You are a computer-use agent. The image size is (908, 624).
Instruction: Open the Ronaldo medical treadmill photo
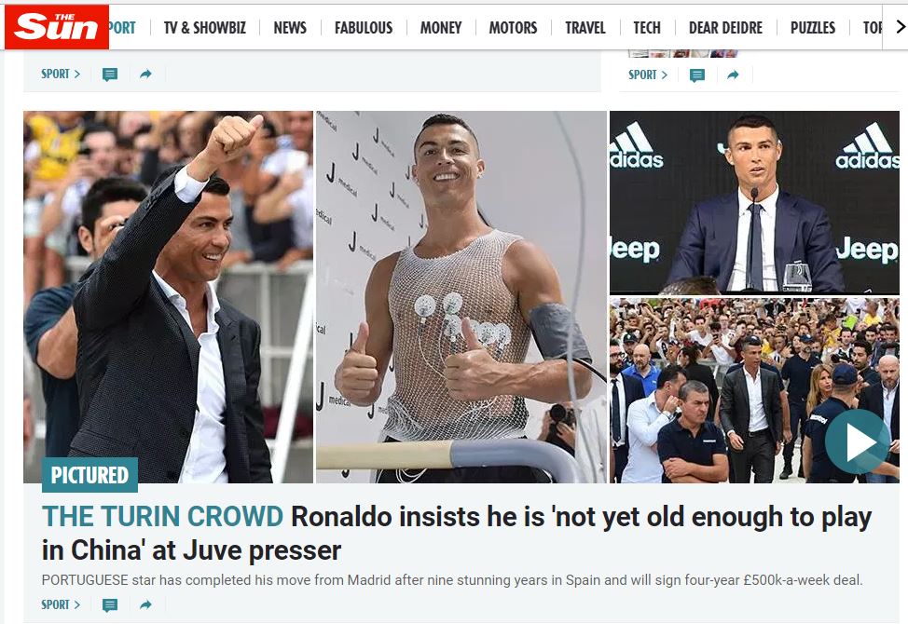(x=461, y=297)
